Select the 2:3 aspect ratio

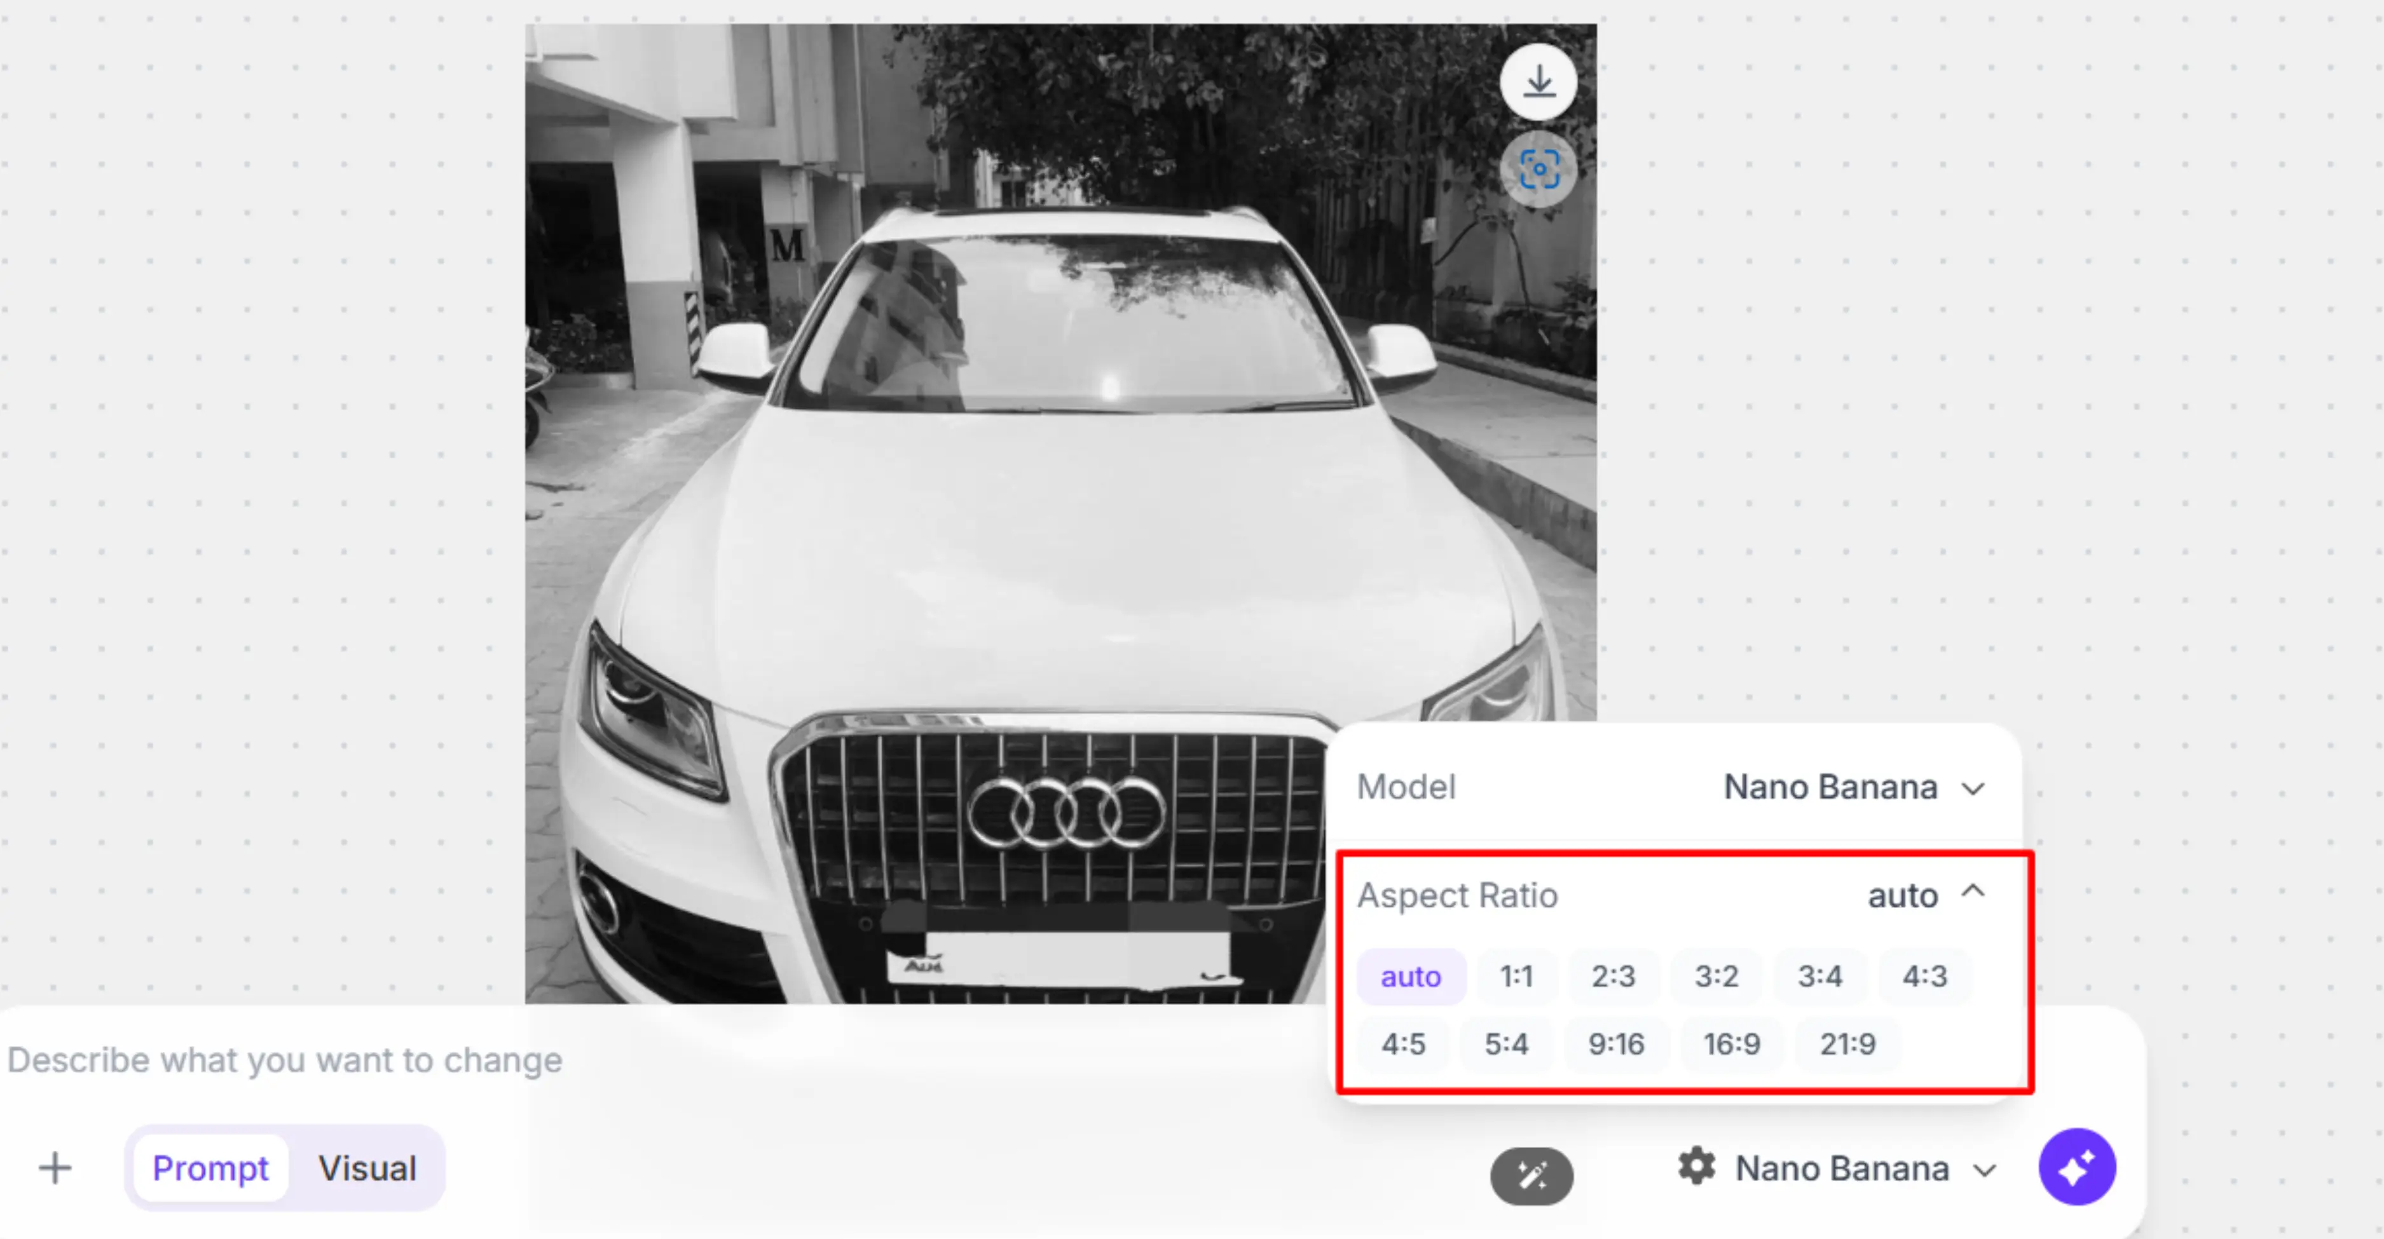tap(1613, 977)
